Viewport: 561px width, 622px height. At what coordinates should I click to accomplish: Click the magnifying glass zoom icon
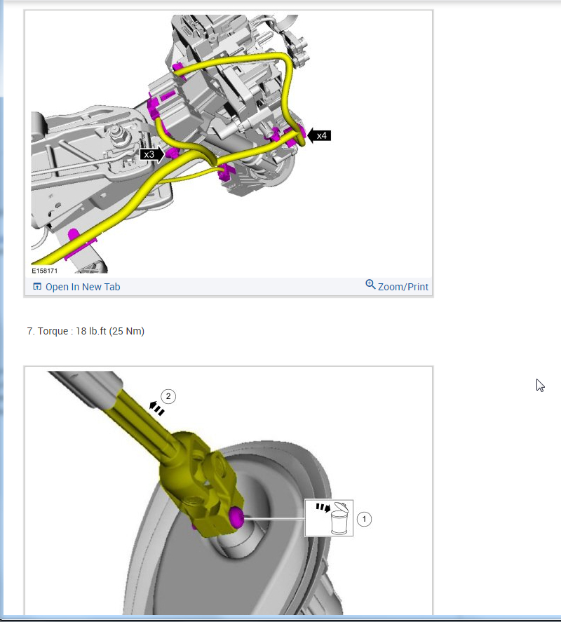tap(370, 285)
